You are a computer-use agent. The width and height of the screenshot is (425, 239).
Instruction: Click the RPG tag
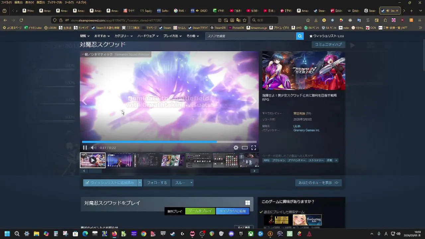coord(266,160)
